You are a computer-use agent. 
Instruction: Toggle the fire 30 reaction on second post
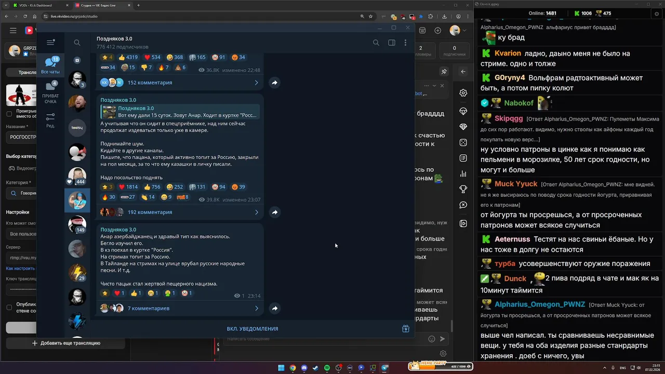pos(109,197)
